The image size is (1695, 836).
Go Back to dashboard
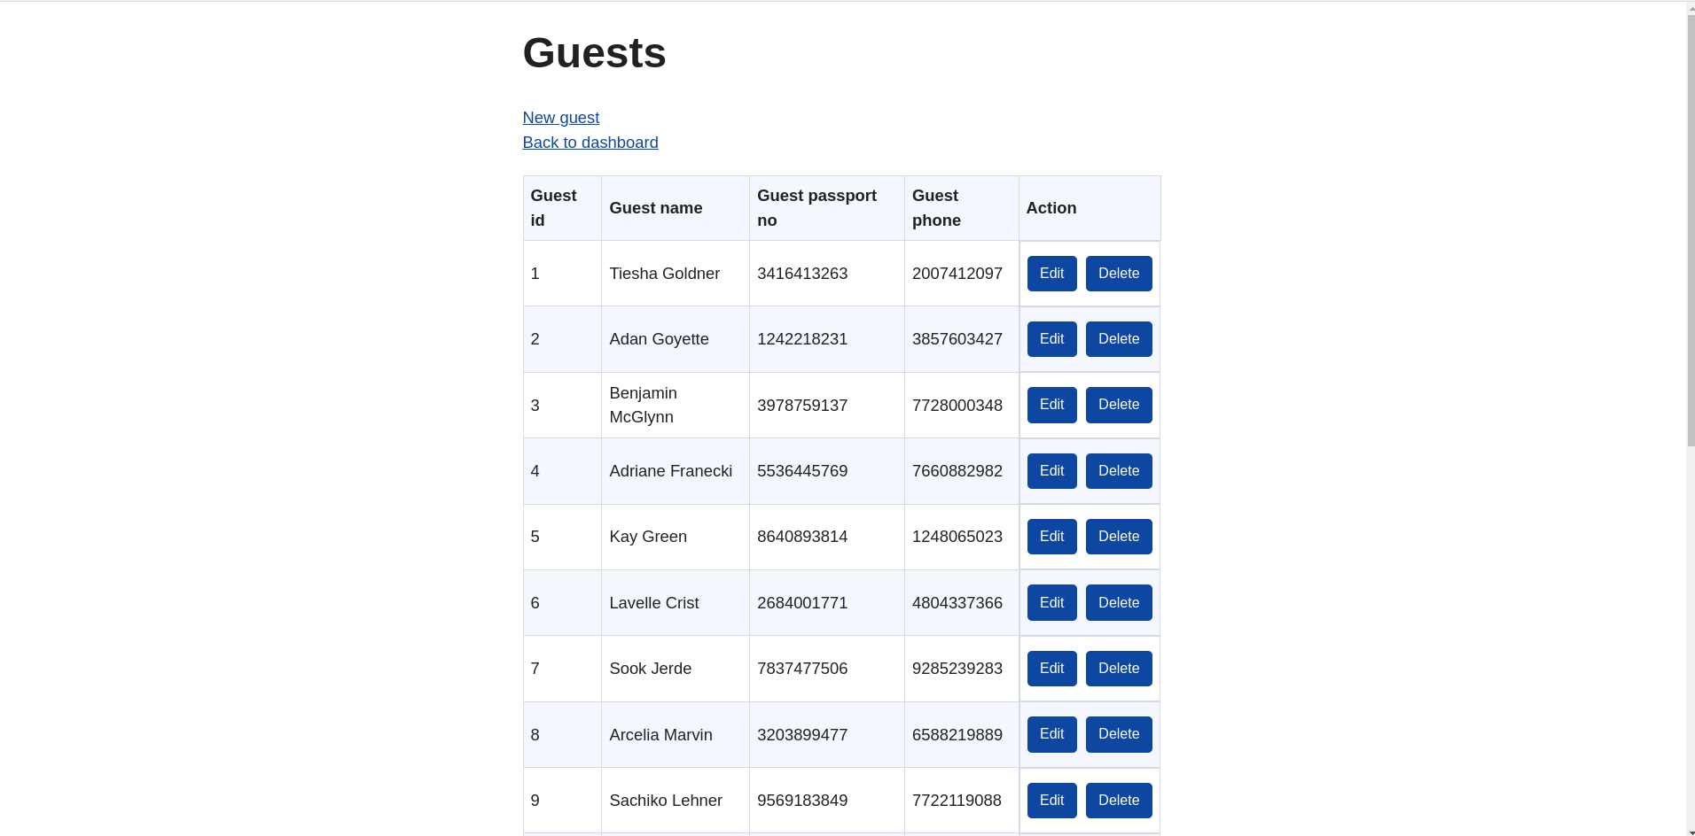590,142
